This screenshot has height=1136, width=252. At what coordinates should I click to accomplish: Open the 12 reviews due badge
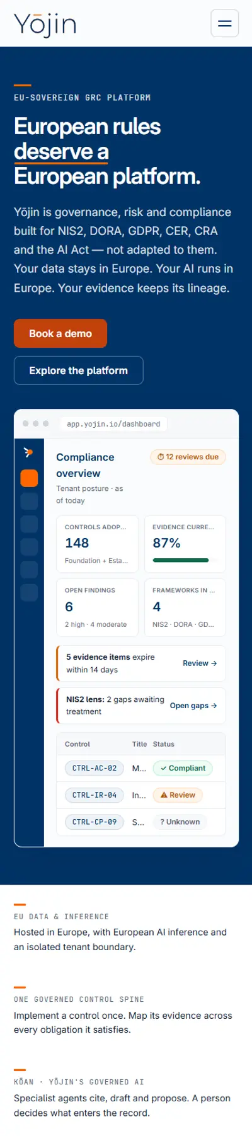(x=188, y=457)
